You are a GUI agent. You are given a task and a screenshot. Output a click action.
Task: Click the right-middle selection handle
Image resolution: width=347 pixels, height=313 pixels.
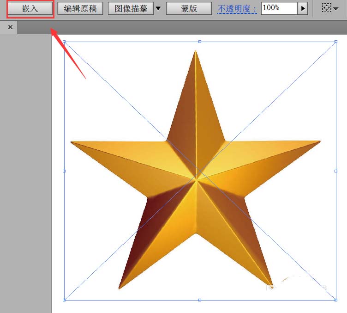coord(336,171)
